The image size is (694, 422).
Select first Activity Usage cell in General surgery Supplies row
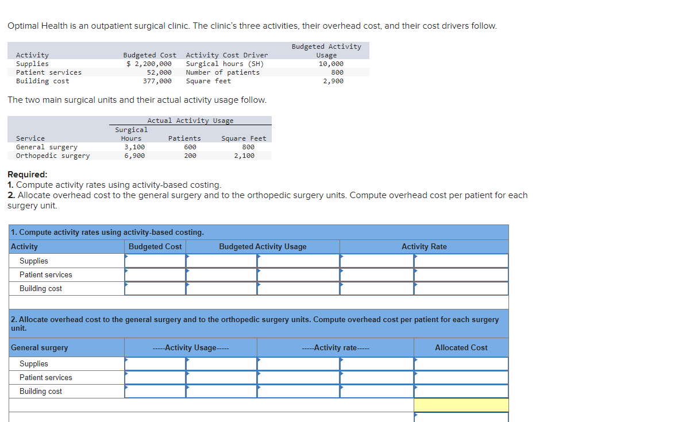(155, 363)
